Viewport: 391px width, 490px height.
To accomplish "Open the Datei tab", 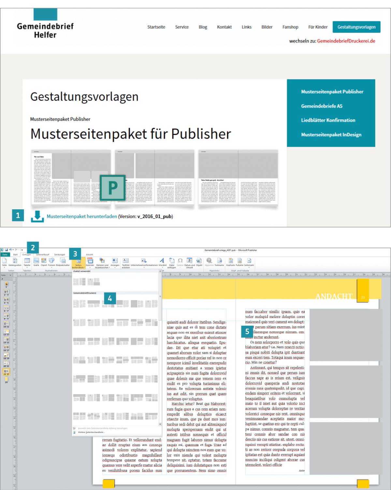I will [x=5, y=255].
